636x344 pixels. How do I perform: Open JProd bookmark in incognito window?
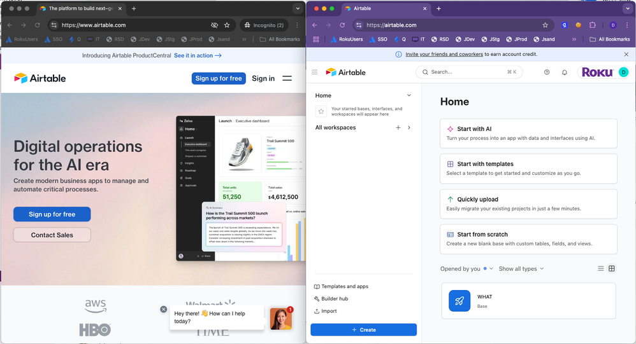click(x=191, y=39)
